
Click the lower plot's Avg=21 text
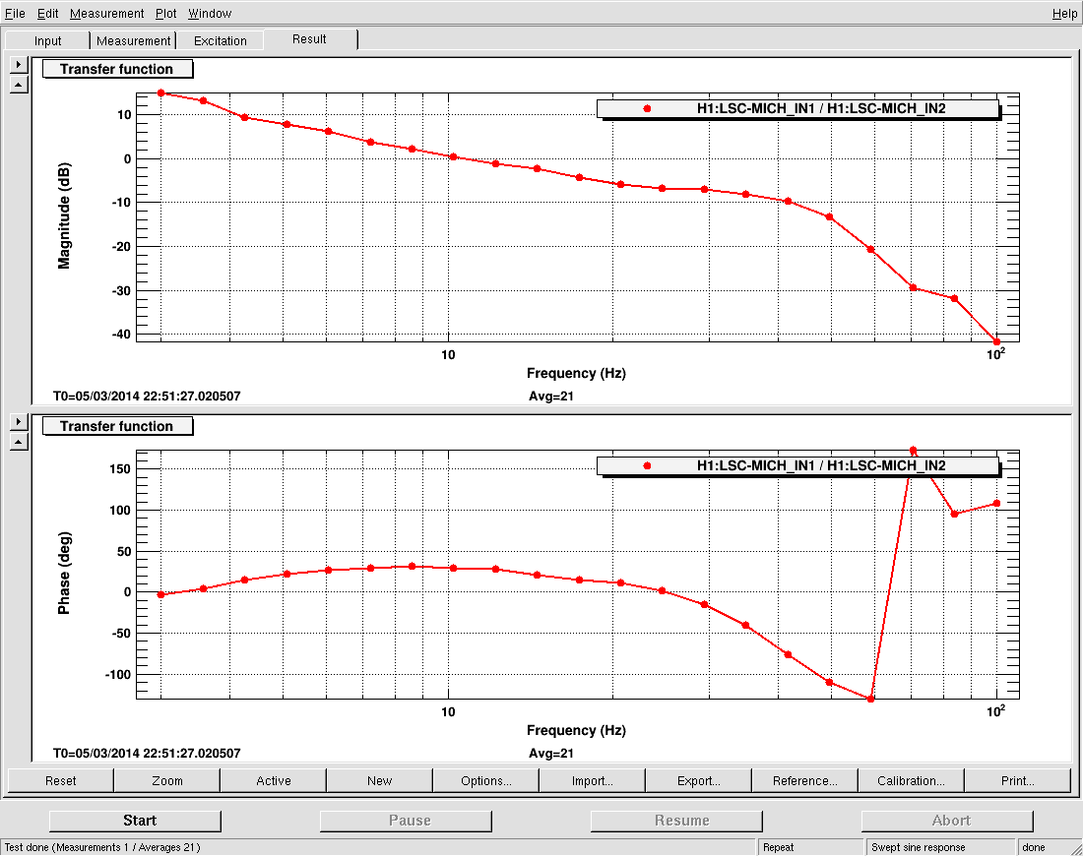(x=551, y=753)
